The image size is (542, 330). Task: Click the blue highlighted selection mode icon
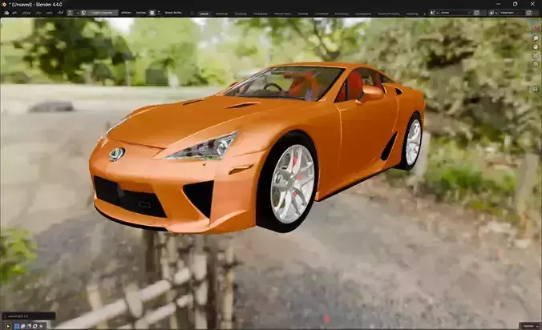17,326
